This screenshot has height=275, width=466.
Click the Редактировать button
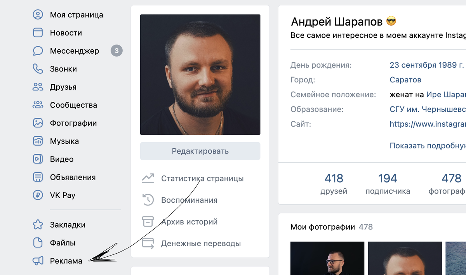[x=200, y=151]
